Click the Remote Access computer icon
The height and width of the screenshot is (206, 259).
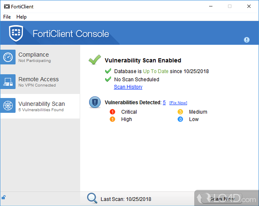[8, 82]
